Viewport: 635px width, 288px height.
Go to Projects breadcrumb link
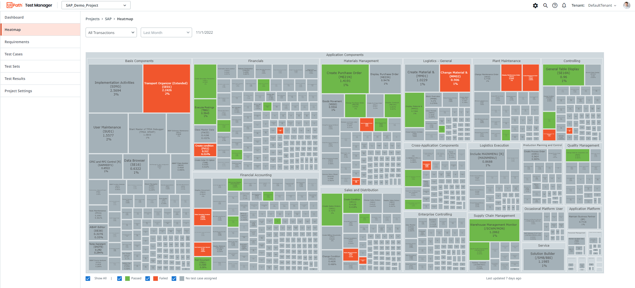point(92,19)
